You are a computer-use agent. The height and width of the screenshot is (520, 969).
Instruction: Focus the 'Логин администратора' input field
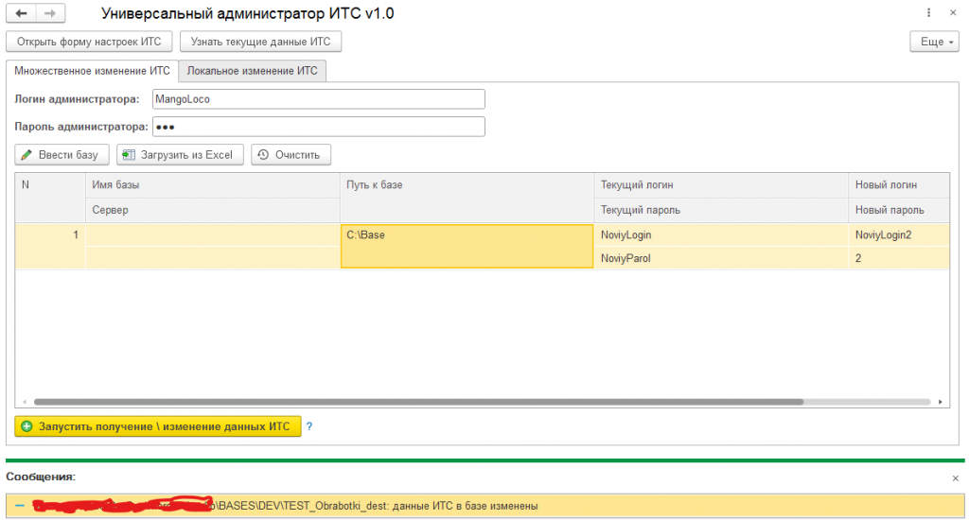(x=318, y=99)
